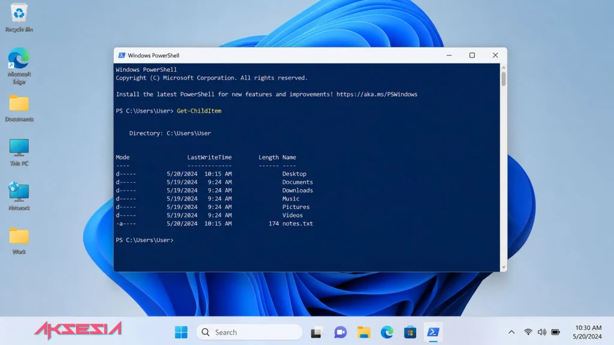Open Task View from the taskbar
This screenshot has height=345, width=614.
(x=317, y=332)
